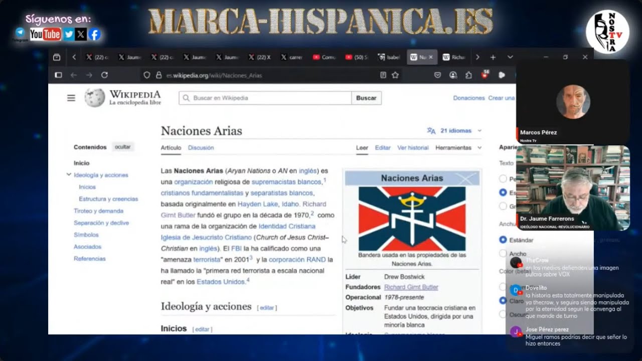
Task: Toggle the browser sidebar icon
Action: [58, 75]
